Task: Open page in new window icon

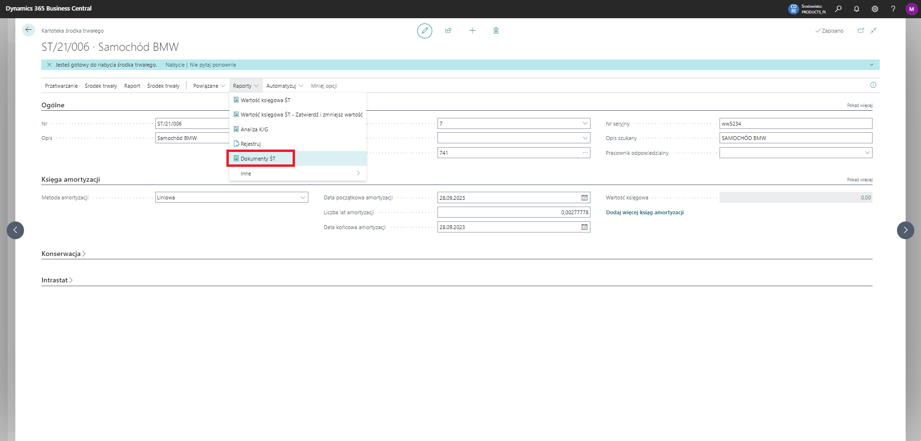Action: (x=861, y=30)
